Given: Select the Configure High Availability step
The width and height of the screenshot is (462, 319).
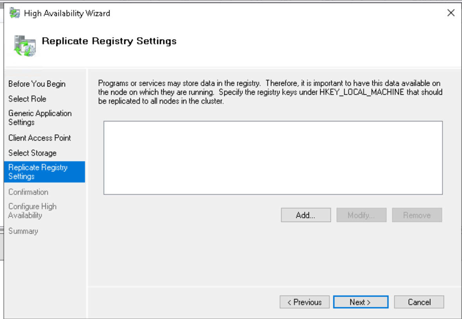Looking at the screenshot, I should 32,211.
